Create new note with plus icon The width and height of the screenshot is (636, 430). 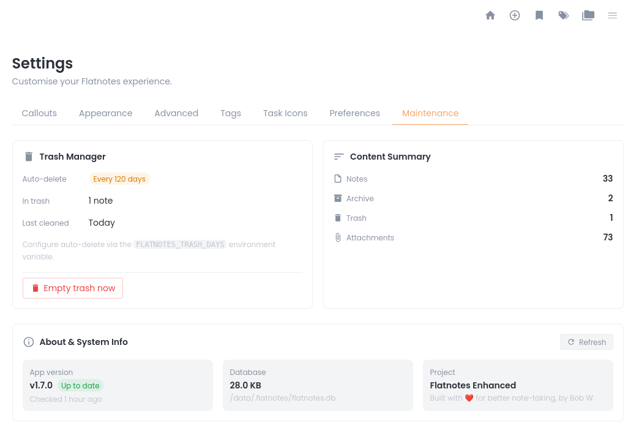[514, 15]
